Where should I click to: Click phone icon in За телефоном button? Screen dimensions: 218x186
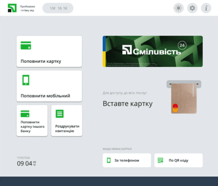109,160
